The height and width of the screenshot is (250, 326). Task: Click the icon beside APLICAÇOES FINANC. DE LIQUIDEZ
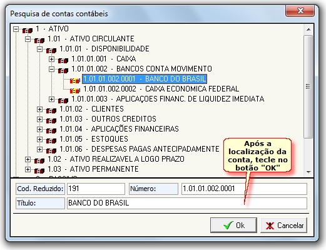coord(63,100)
